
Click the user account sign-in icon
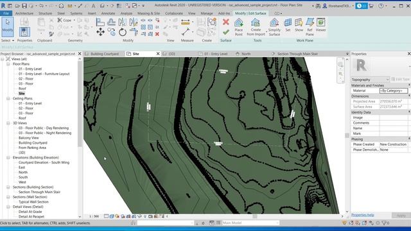click(x=324, y=6)
